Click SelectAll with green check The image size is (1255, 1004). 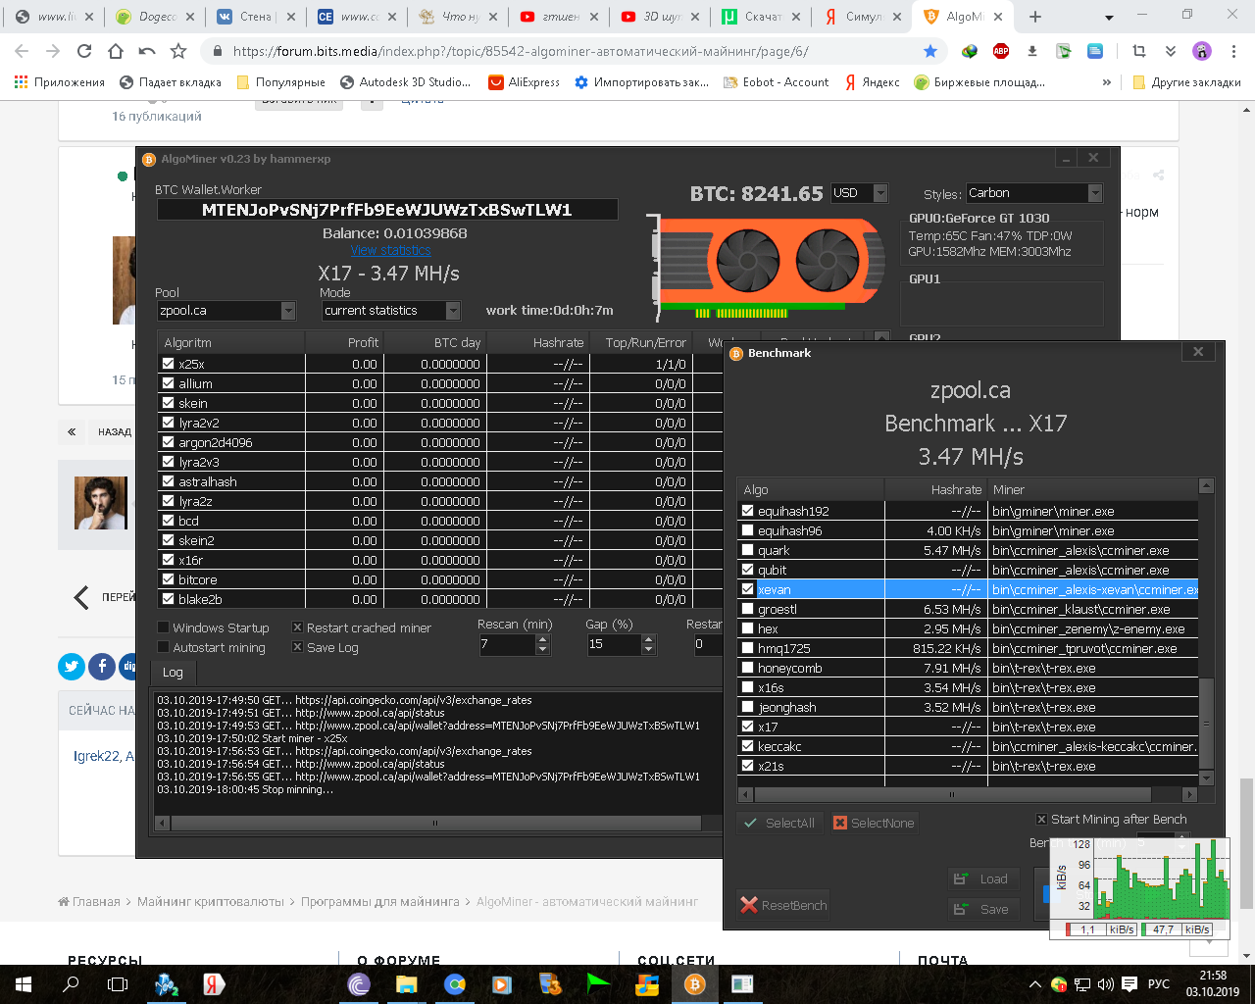tap(779, 823)
